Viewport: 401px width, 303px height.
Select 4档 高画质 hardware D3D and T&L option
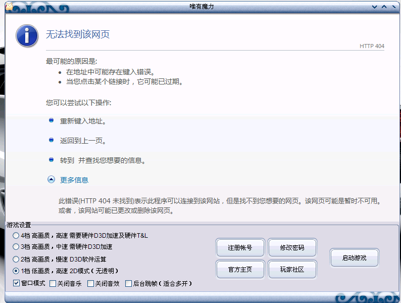[x=17, y=236]
